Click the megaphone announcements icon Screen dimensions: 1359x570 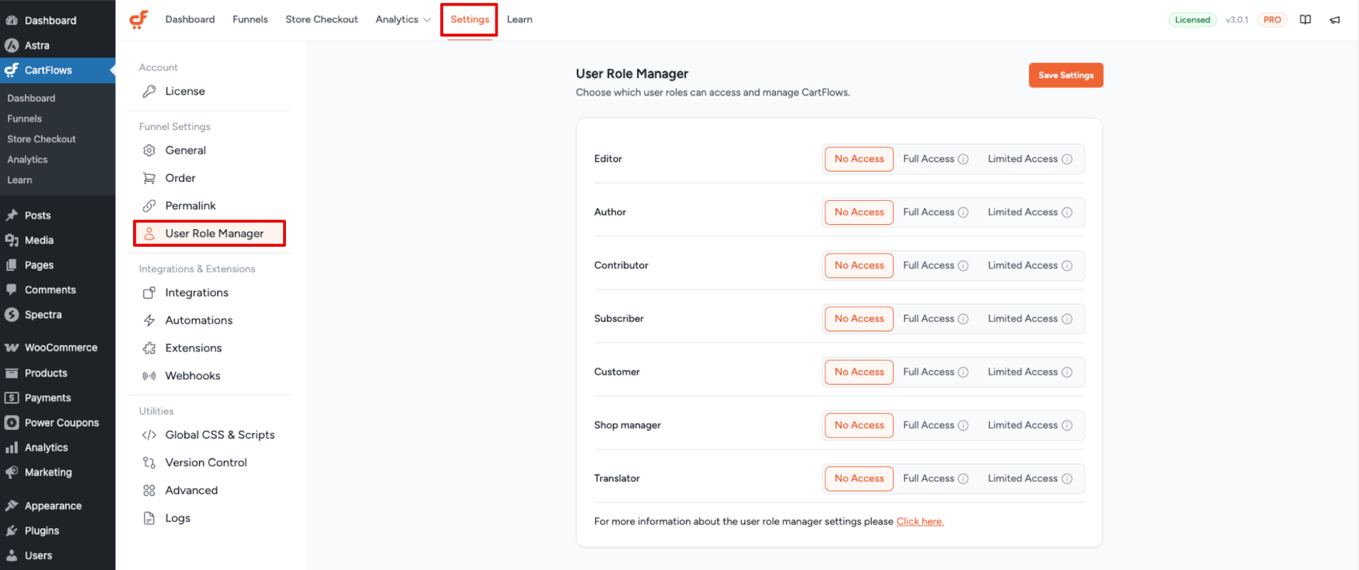pos(1335,20)
